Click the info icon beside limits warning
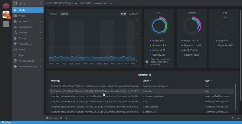242x124 pixels. (147, 62)
